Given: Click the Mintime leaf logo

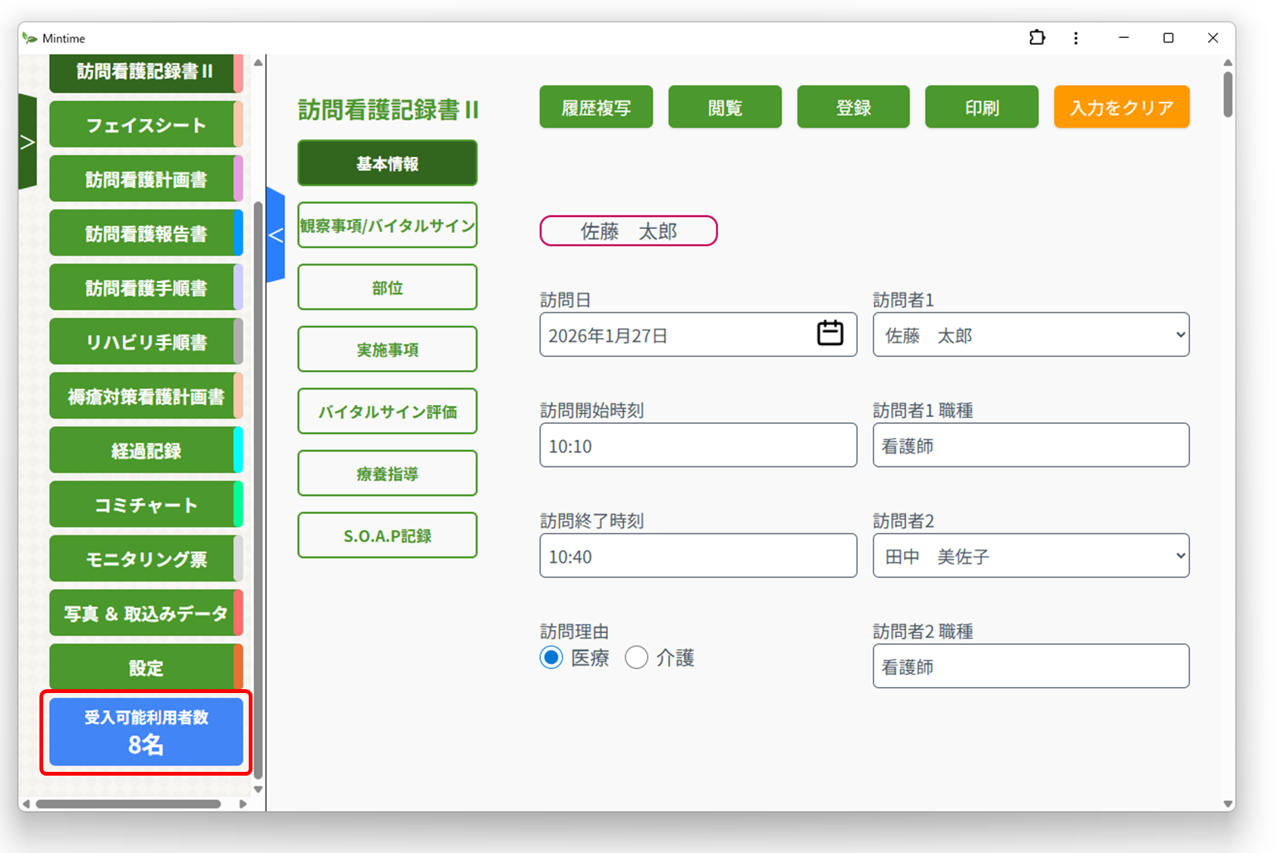Looking at the screenshot, I should (x=30, y=37).
